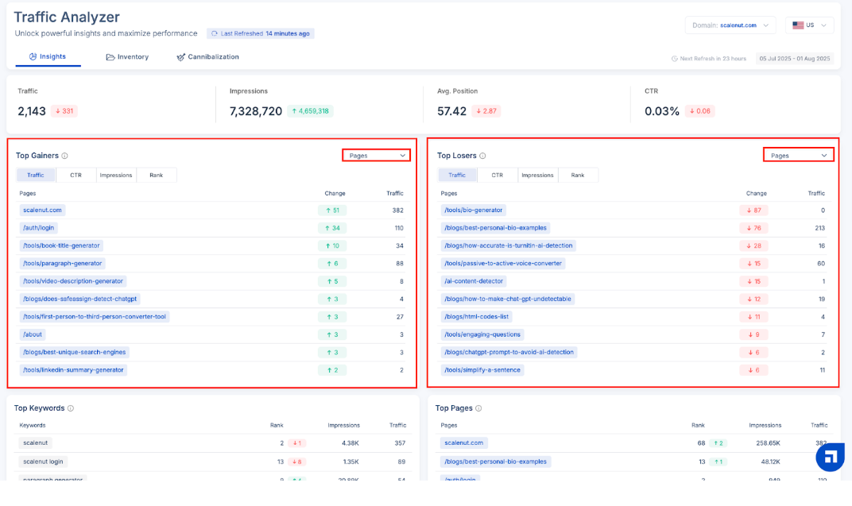Open the Pages dropdown in Top Losers
Screen dimensions: 852x506
[798, 156]
